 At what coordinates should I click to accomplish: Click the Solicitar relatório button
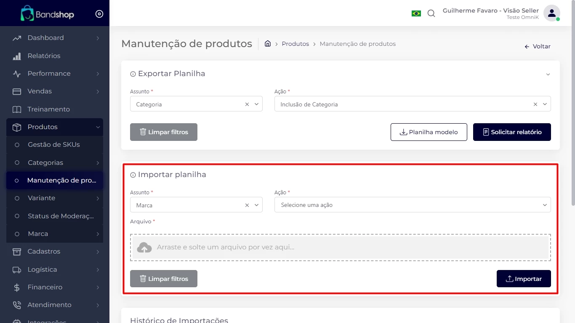(512, 132)
